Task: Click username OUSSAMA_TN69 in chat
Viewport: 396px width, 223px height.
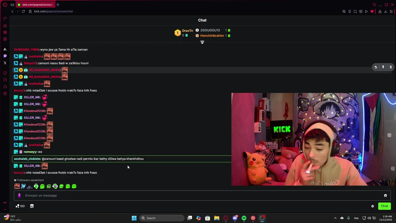Action: tap(26, 50)
